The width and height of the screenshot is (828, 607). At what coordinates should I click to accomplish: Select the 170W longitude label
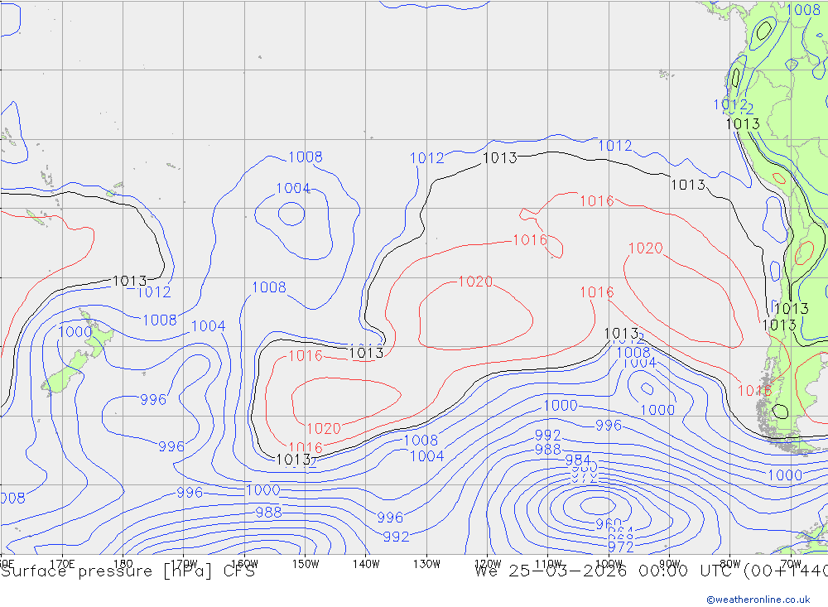(x=184, y=564)
